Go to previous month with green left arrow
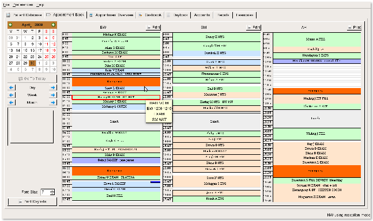Image resolution: width=373 pixels, height=221 pixels. 10,25
